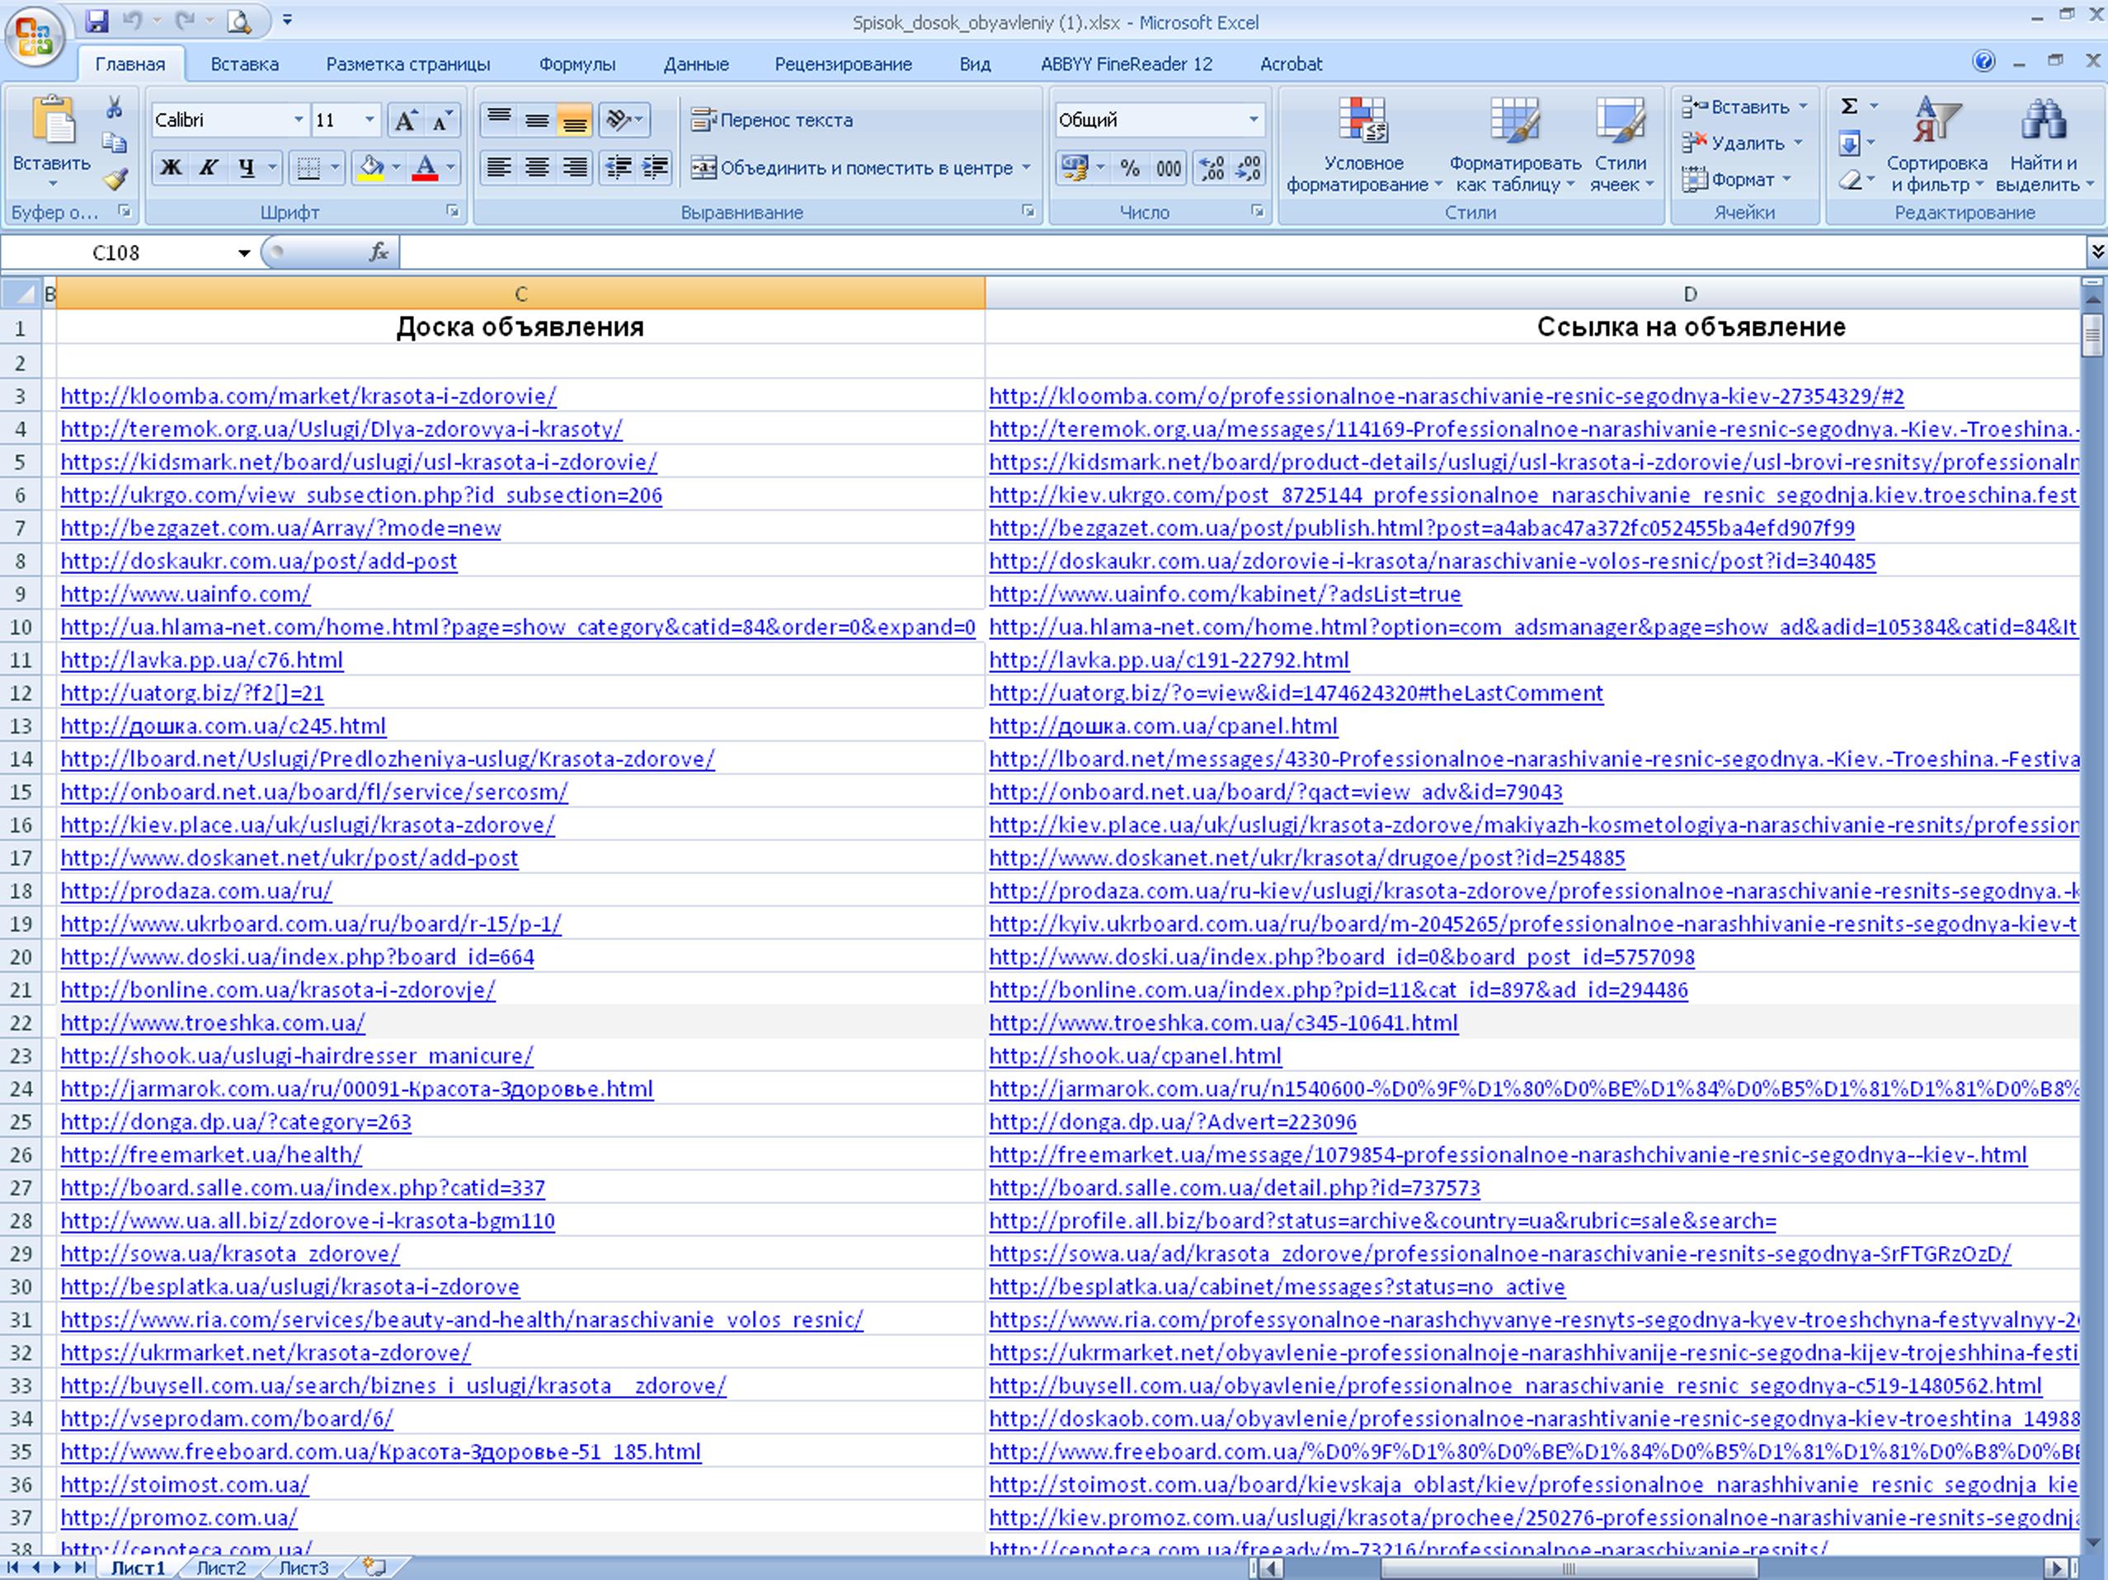Switch to sheet tab Лист2
This screenshot has height=1580, width=2108.
coord(220,1568)
